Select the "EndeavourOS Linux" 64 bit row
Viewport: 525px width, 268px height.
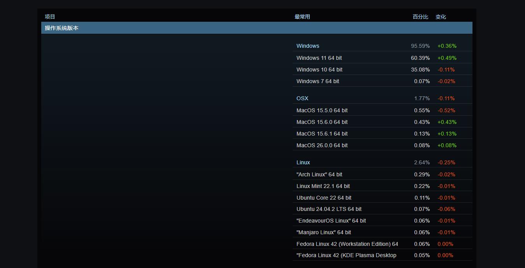click(331, 221)
